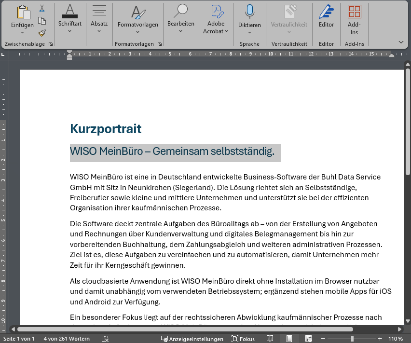Select the Format Painter brush icon
This screenshot has width=411, height=343.
tap(42, 33)
